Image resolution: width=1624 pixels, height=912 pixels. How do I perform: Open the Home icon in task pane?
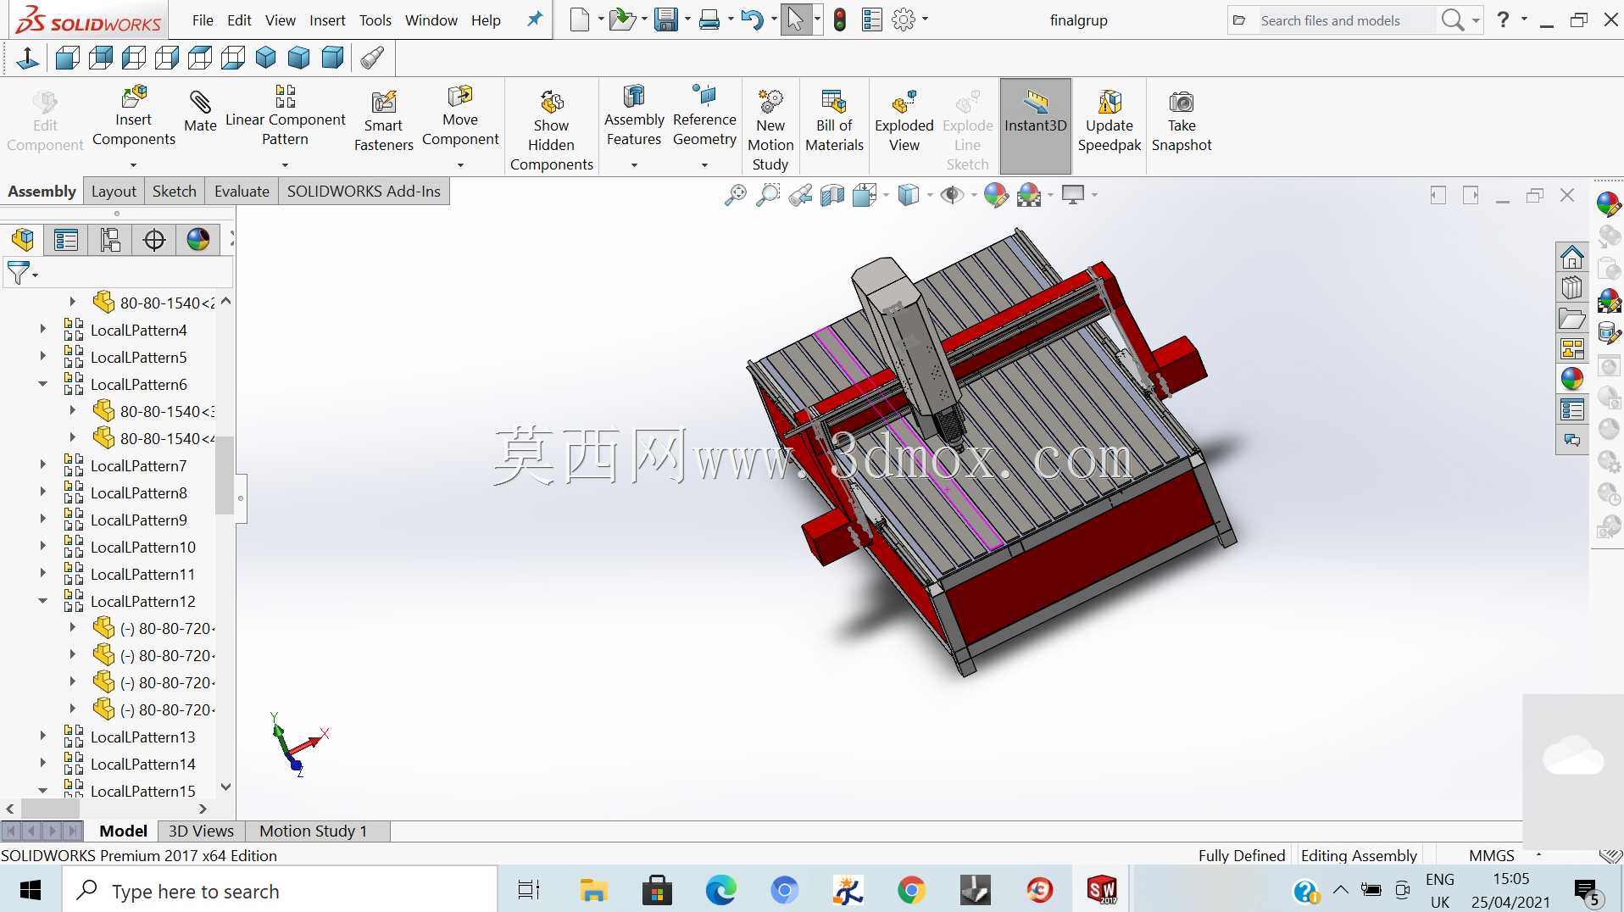pyautogui.click(x=1572, y=257)
